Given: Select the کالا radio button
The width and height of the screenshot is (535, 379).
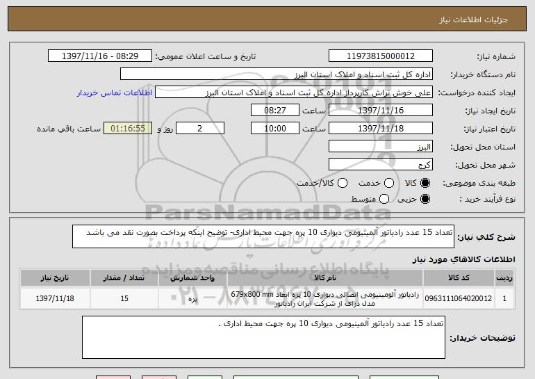Looking at the screenshot, I should (427, 183).
